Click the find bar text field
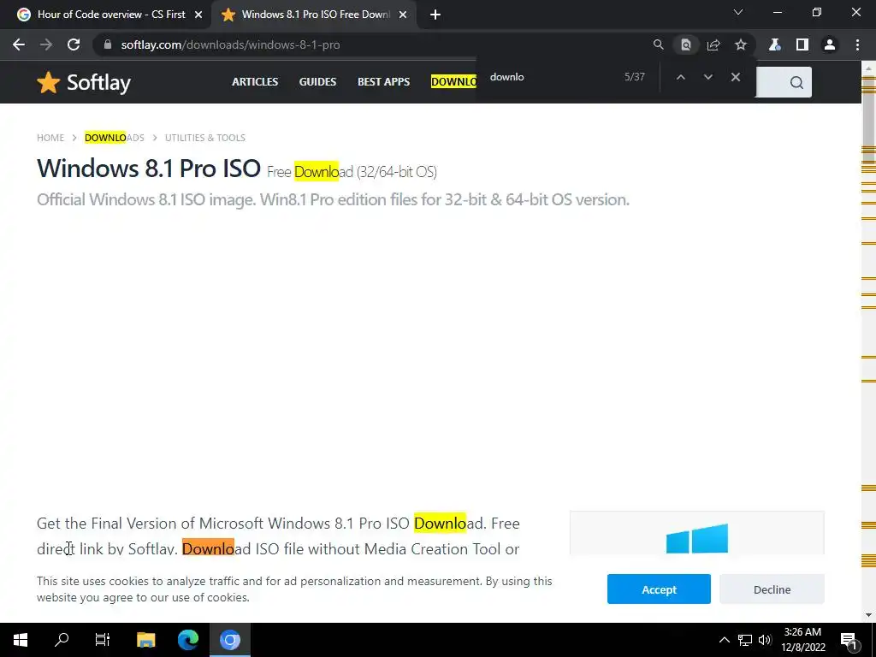The image size is (876, 657). point(550,77)
